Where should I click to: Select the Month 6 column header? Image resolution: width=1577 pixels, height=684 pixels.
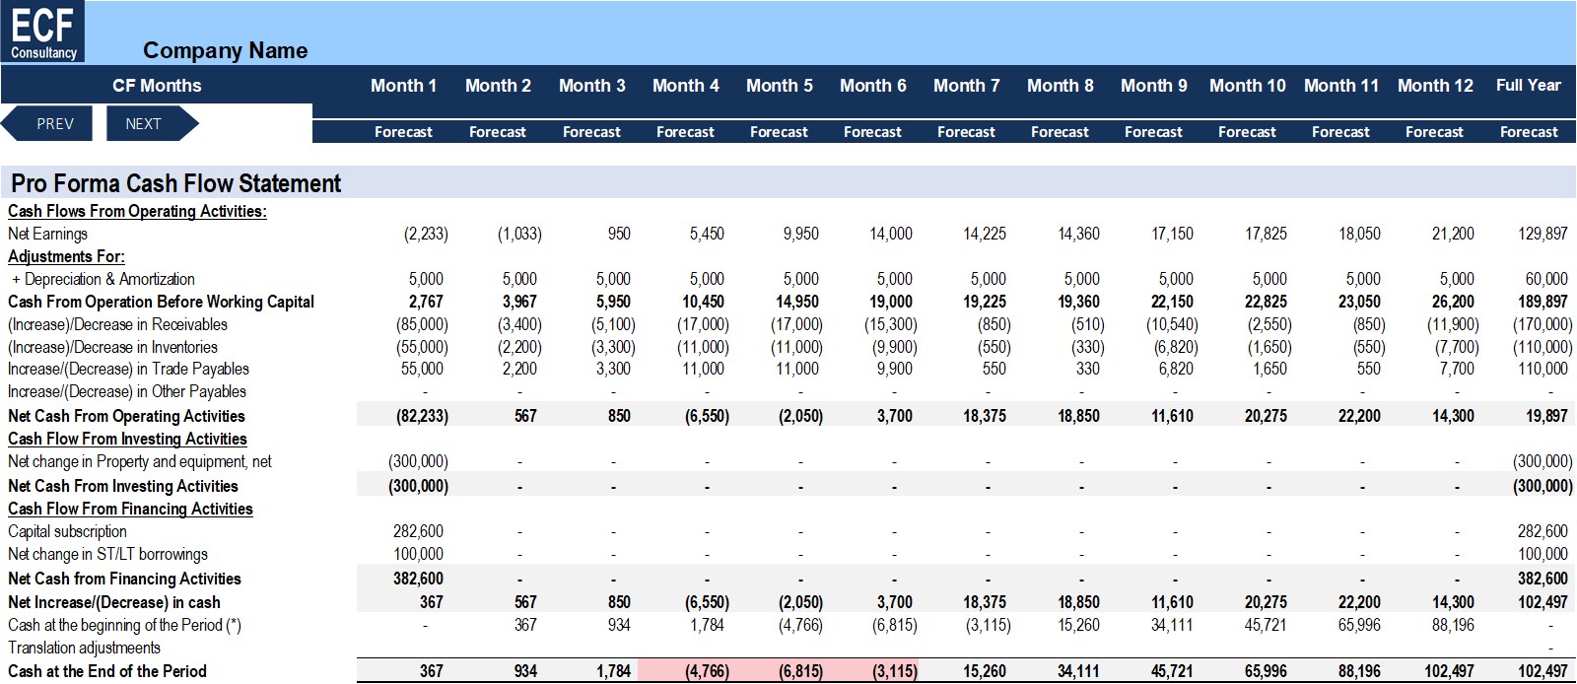point(872,86)
